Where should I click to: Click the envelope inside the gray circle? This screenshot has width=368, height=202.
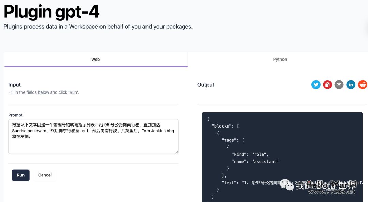point(339,84)
